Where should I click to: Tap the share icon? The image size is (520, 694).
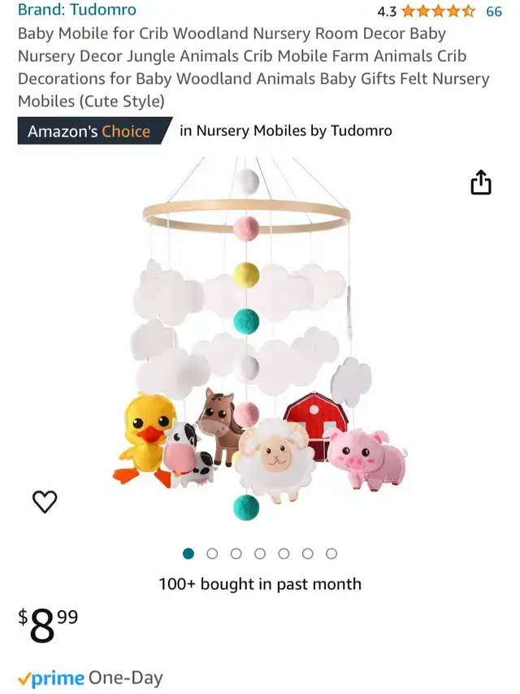click(x=481, y=182)
